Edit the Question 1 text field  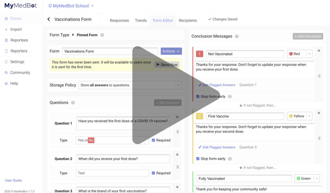pos(123,123)
